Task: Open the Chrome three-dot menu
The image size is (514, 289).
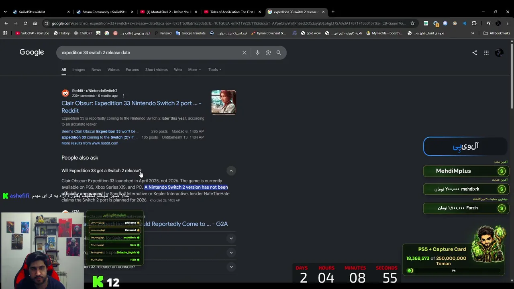Action: tap(508, 23)
